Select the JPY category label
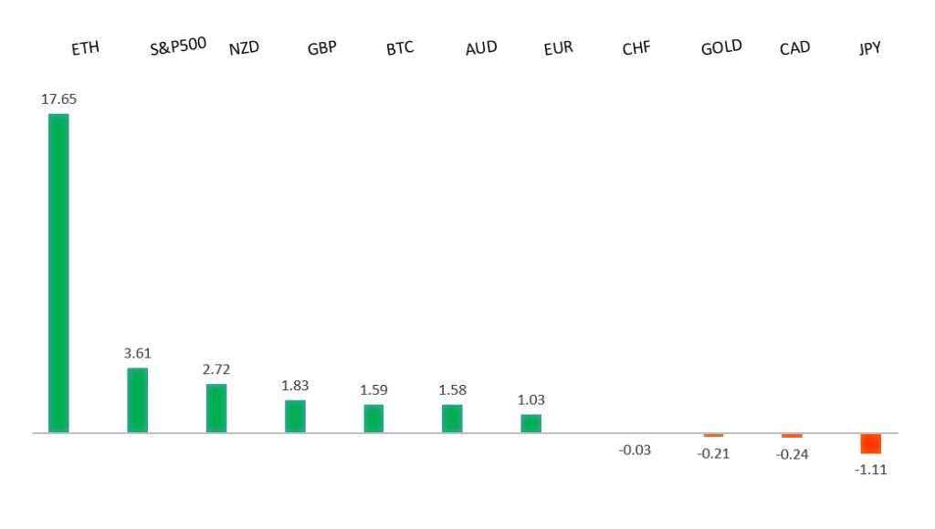The image size is (935, 529). pos(870,48)
